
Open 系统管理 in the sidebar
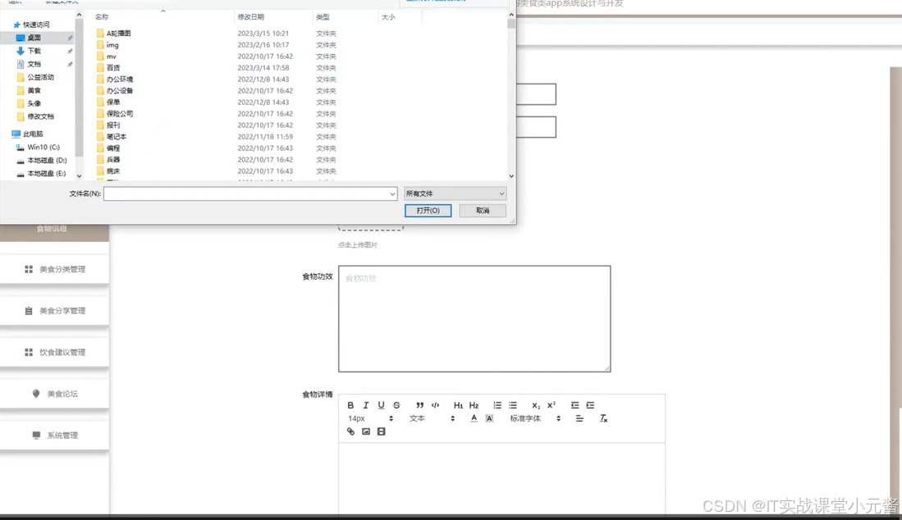click(55, 435)
